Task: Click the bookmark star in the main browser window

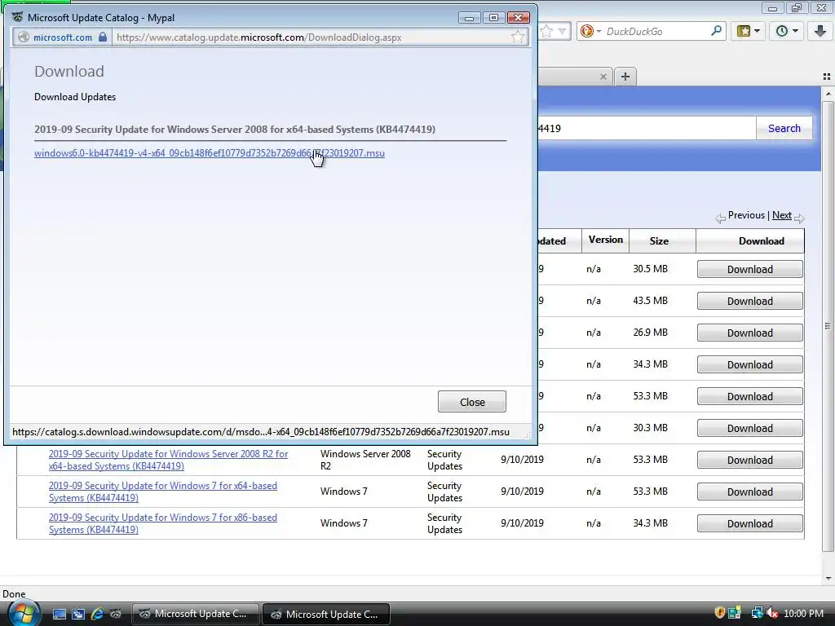Action: coord(546,31)
